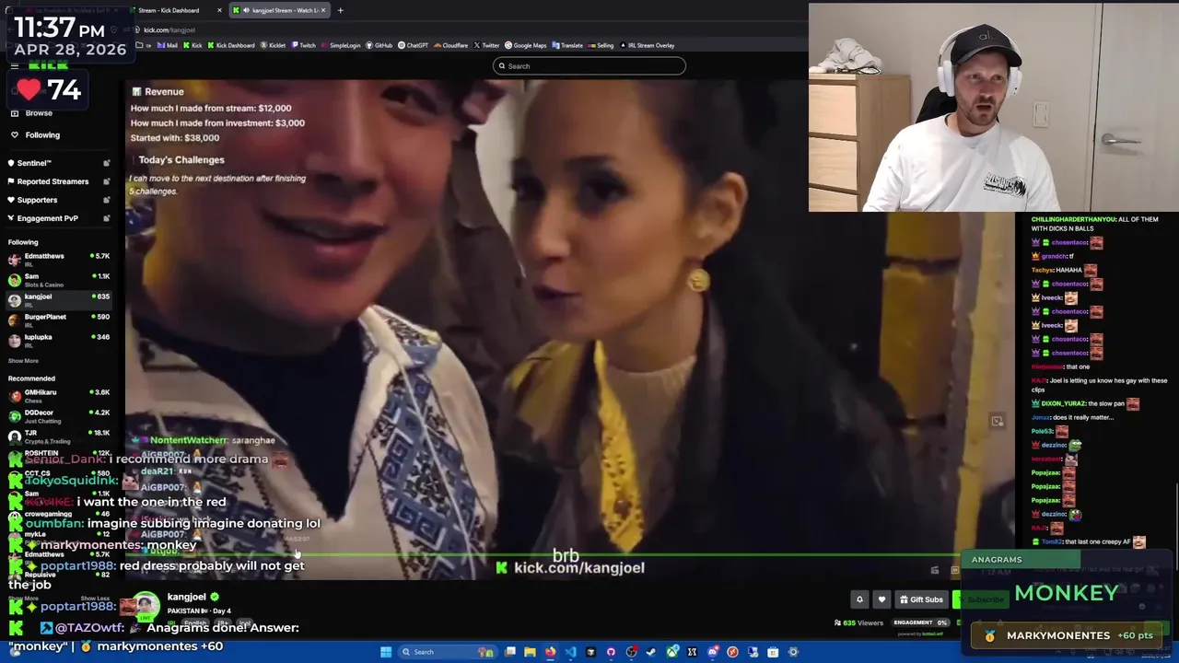The width and height of the screenshot is (1179, 663).
Task: Open the SimpleLogin bookmark
Action: (341, 45)
